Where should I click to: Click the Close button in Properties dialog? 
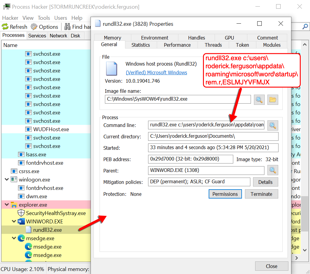click(272, 266)
